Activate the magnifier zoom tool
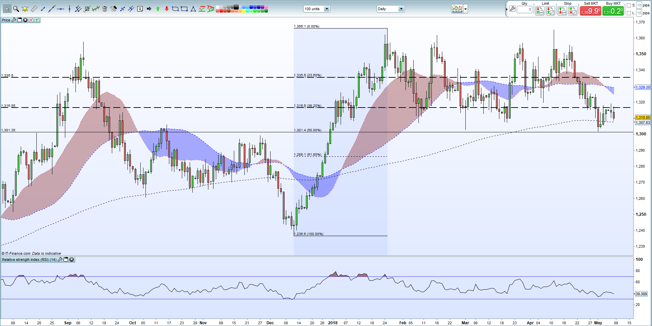652x326 pixels. [16, 9]
